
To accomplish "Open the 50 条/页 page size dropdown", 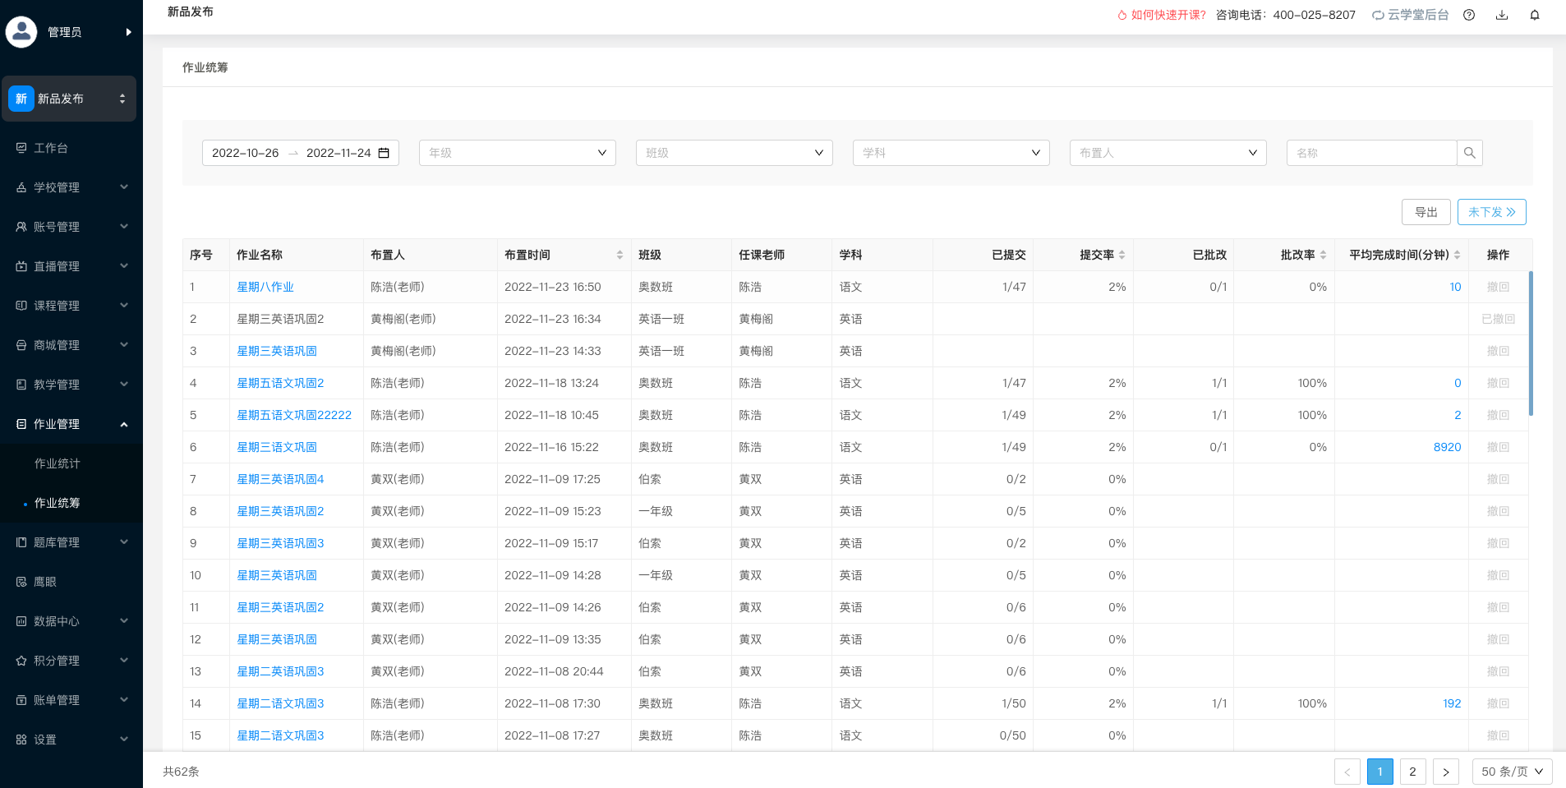I will (1512, 772).
